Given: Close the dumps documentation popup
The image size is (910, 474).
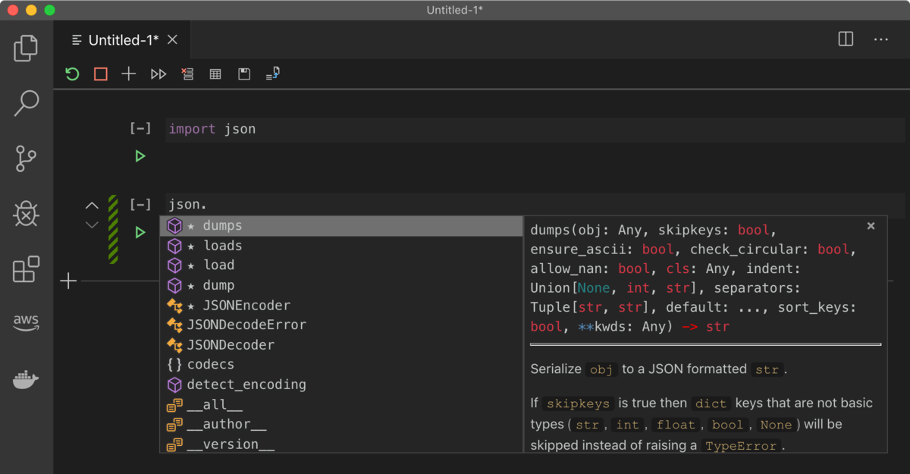Looking at the screenshot, I should click(871, 225).
